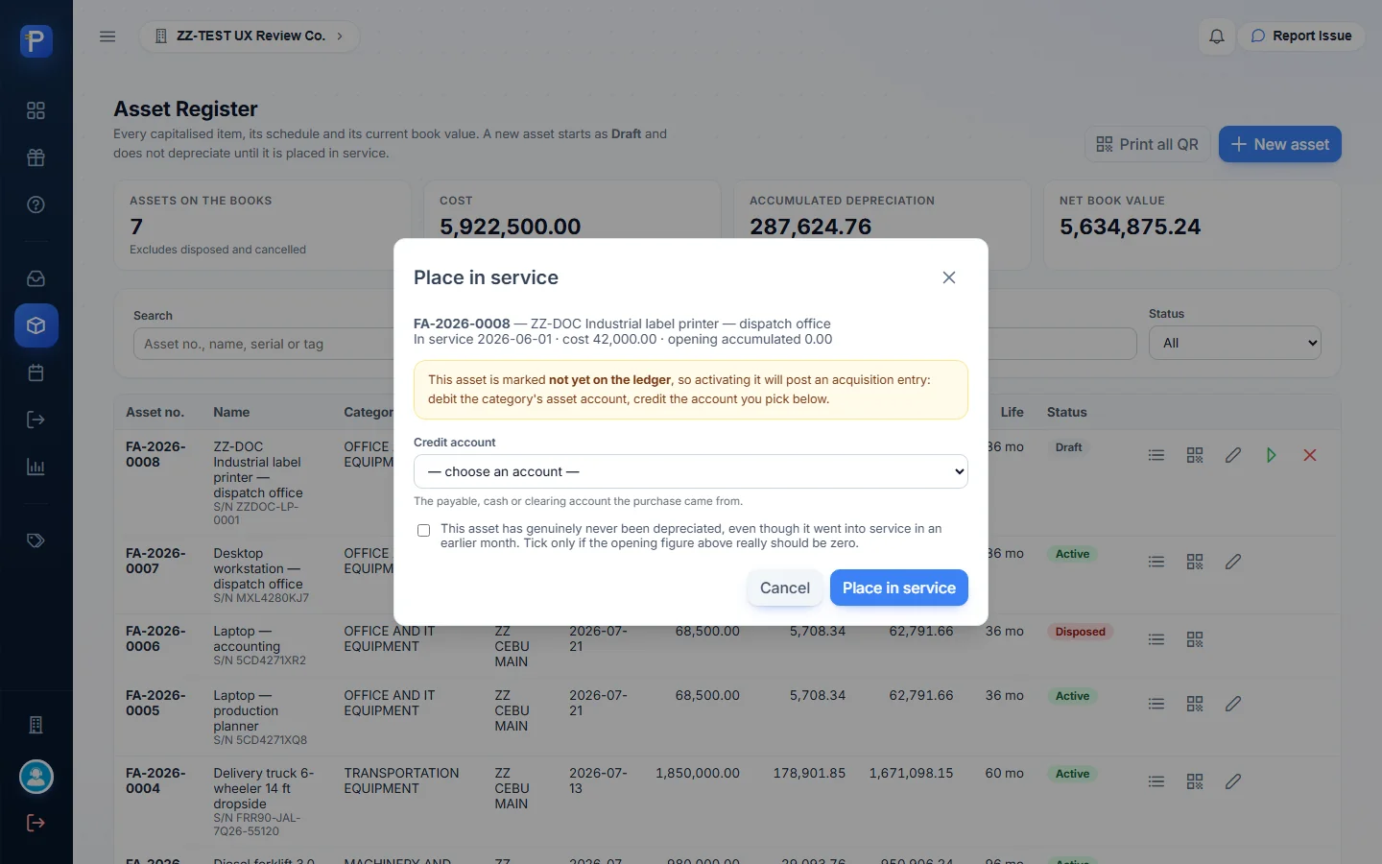Click the Draft status badge for FA-2026-0008
This screenshot has width=1382, height=864.
pos(1068,447)
